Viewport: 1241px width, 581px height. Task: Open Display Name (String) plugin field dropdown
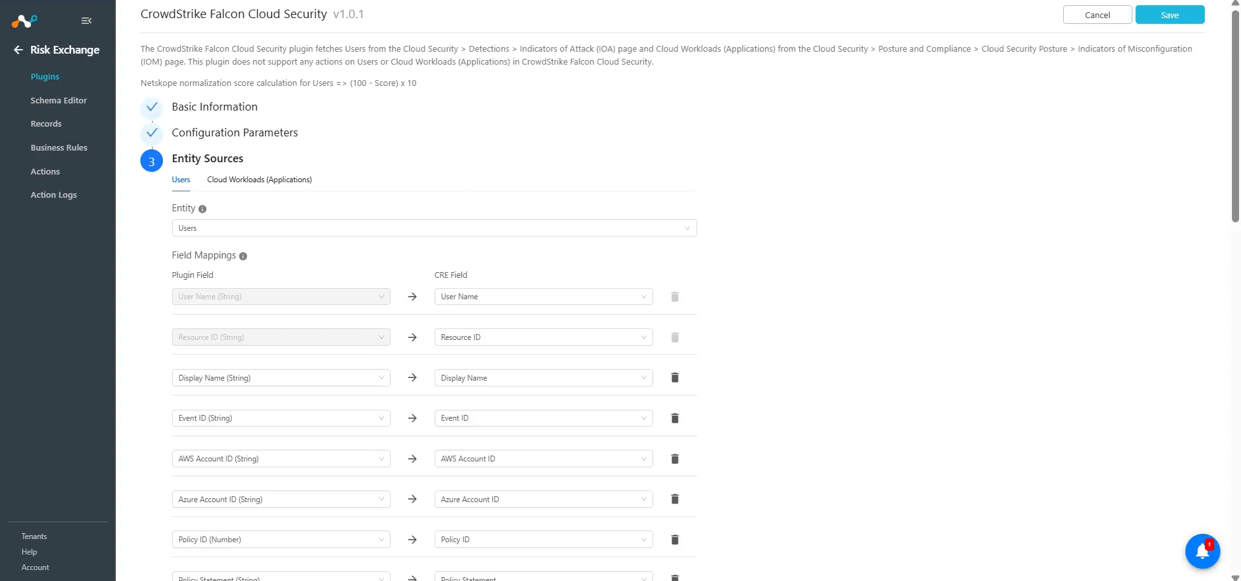pos(281,378)
